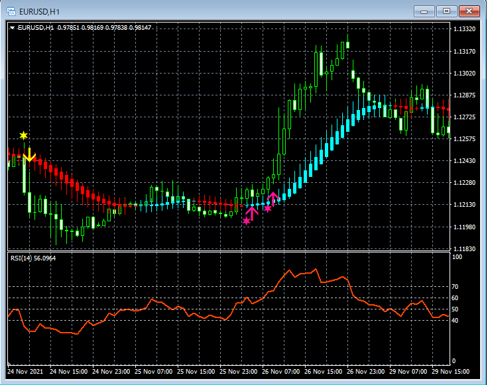Close the EURUSD,H1 chart window
This screenshot has height=385, width=488.
(469, 11)
